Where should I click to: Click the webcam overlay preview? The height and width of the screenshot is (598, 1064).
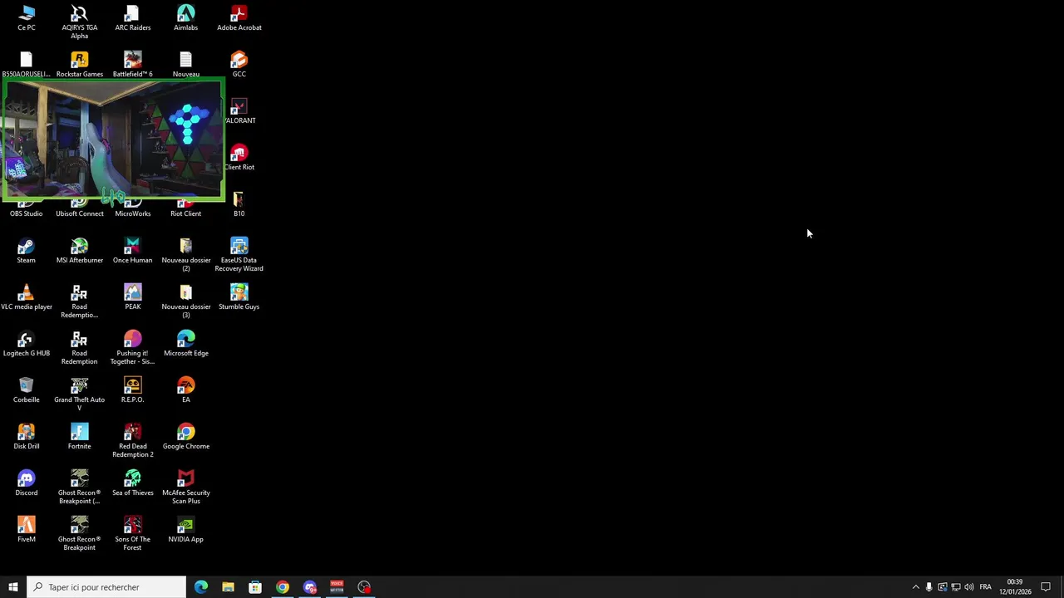[113, 140]
